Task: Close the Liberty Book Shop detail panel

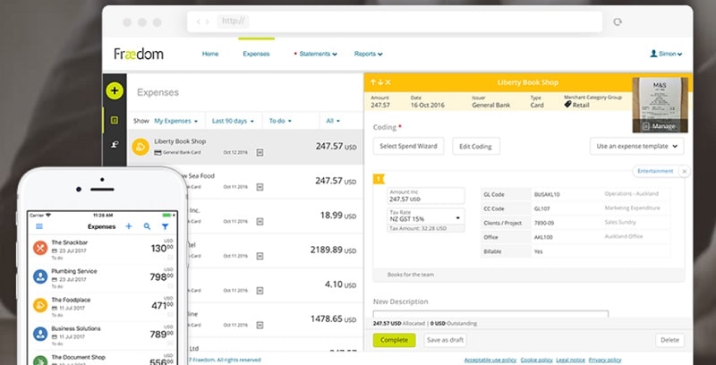Action: coord(388,82)
